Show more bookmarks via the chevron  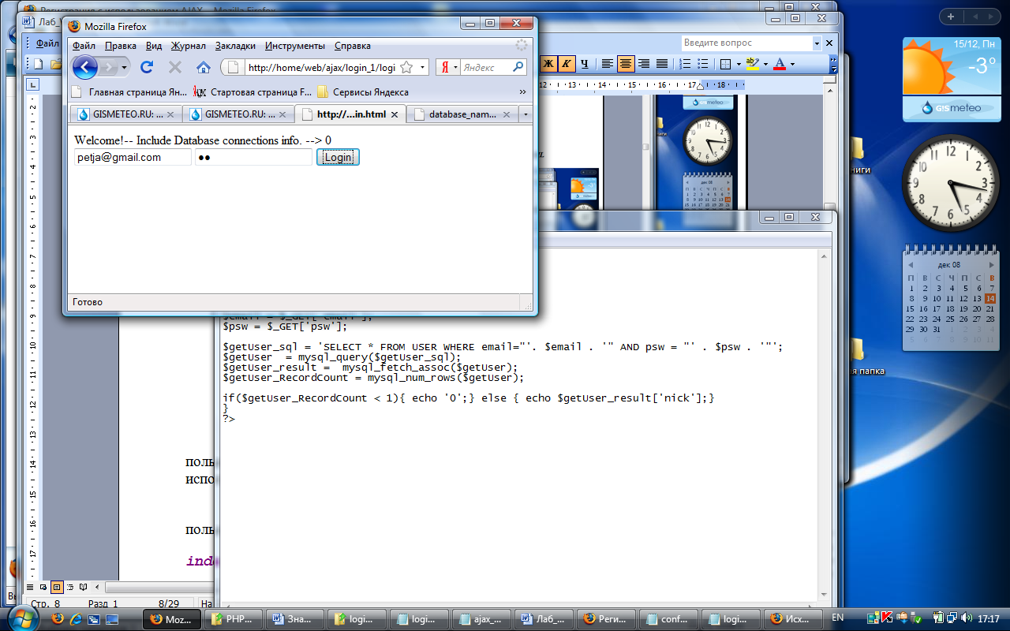pyautogui.click(x=522, y=92)
